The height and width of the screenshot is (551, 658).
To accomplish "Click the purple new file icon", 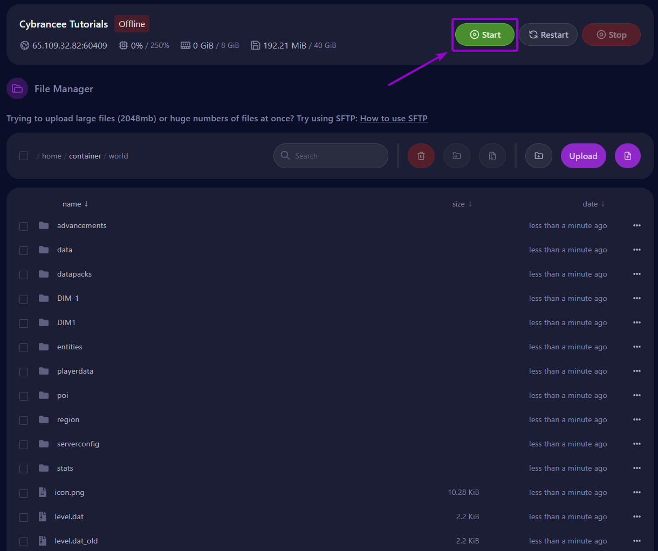I will pos(628,156).
